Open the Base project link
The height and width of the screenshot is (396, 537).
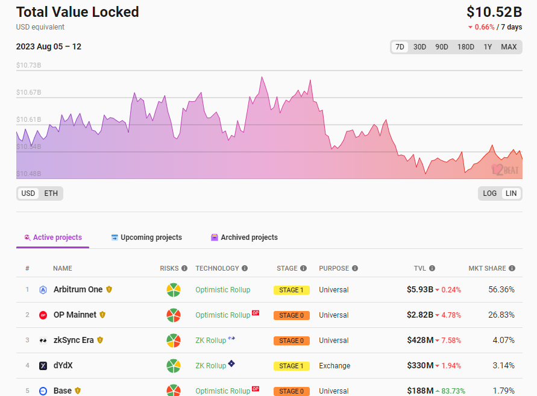click(63, 391)
